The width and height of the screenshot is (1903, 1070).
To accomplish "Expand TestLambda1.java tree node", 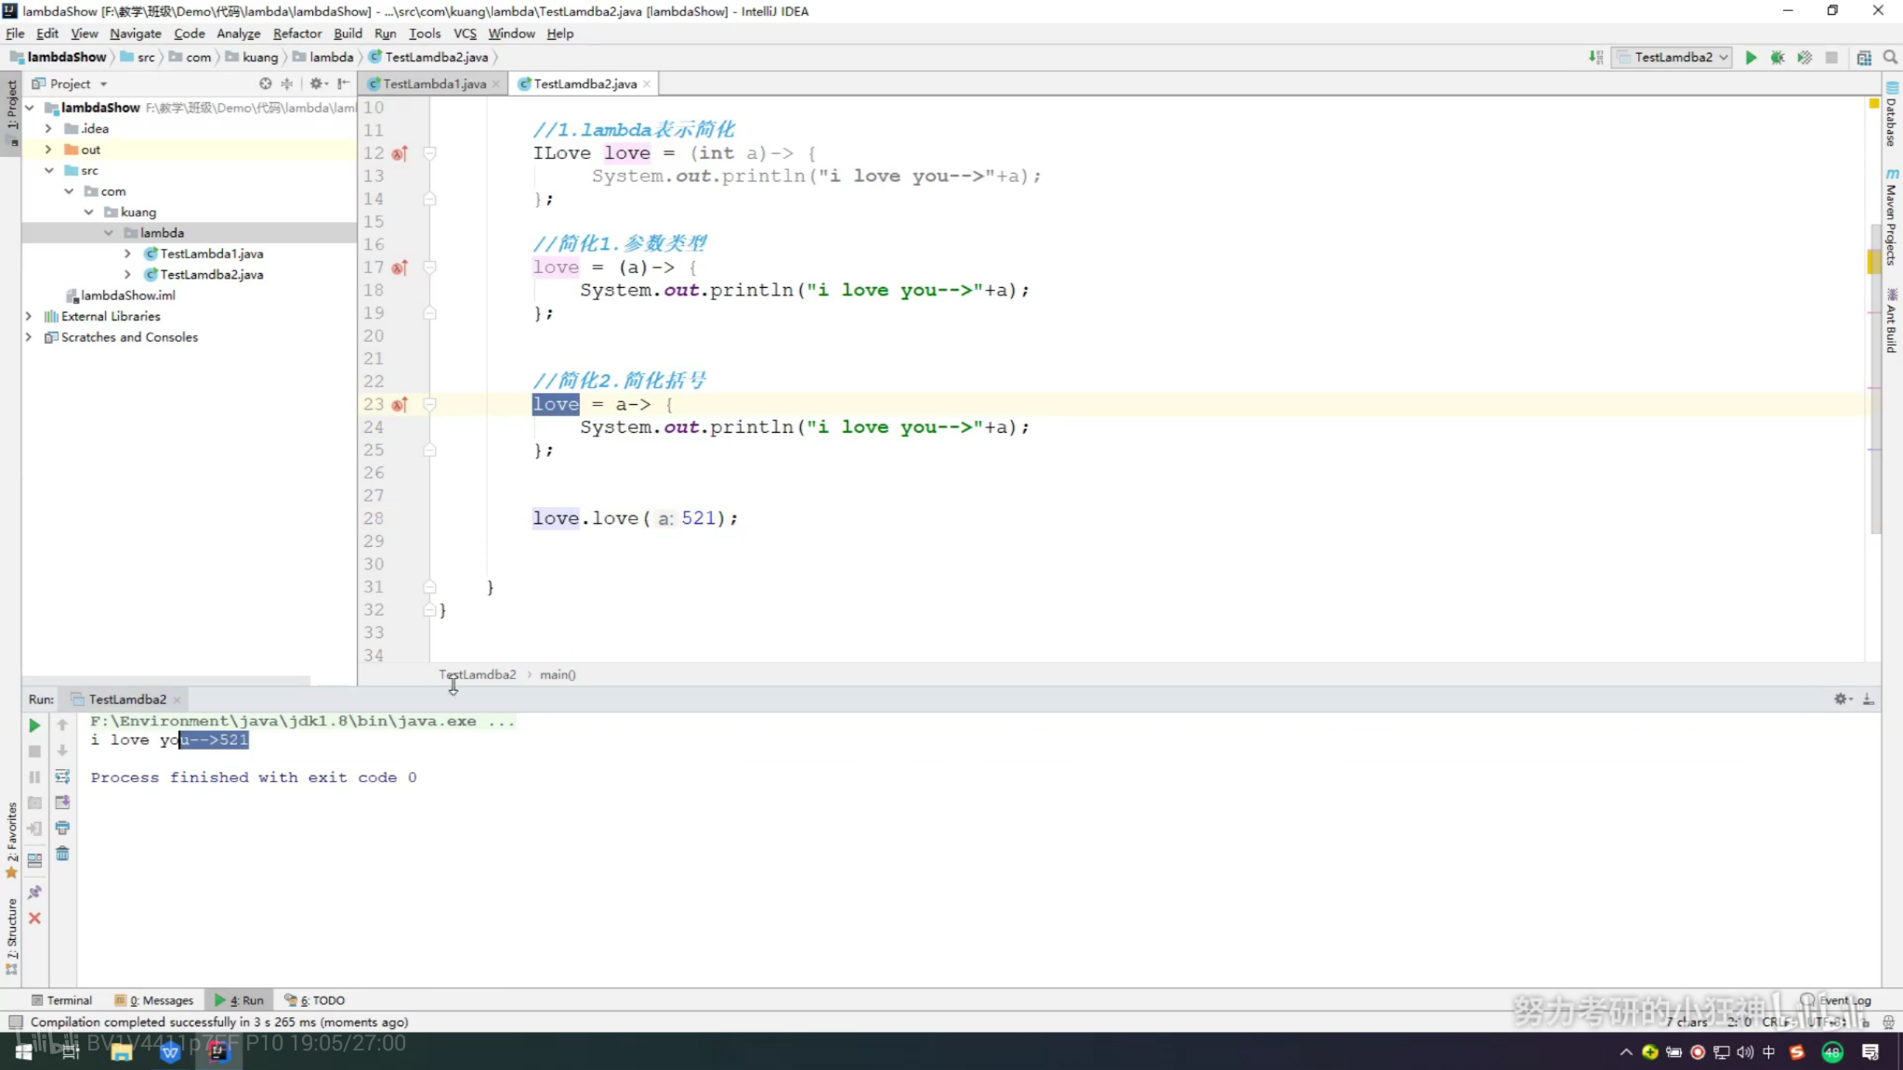I will click(127, 254).
